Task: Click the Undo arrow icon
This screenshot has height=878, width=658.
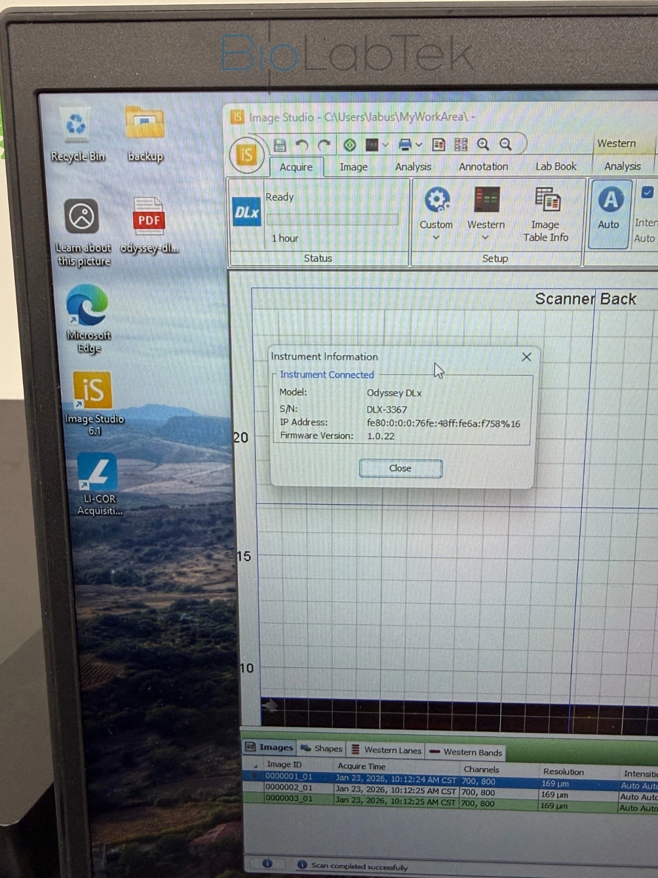Action: [302, 145]
